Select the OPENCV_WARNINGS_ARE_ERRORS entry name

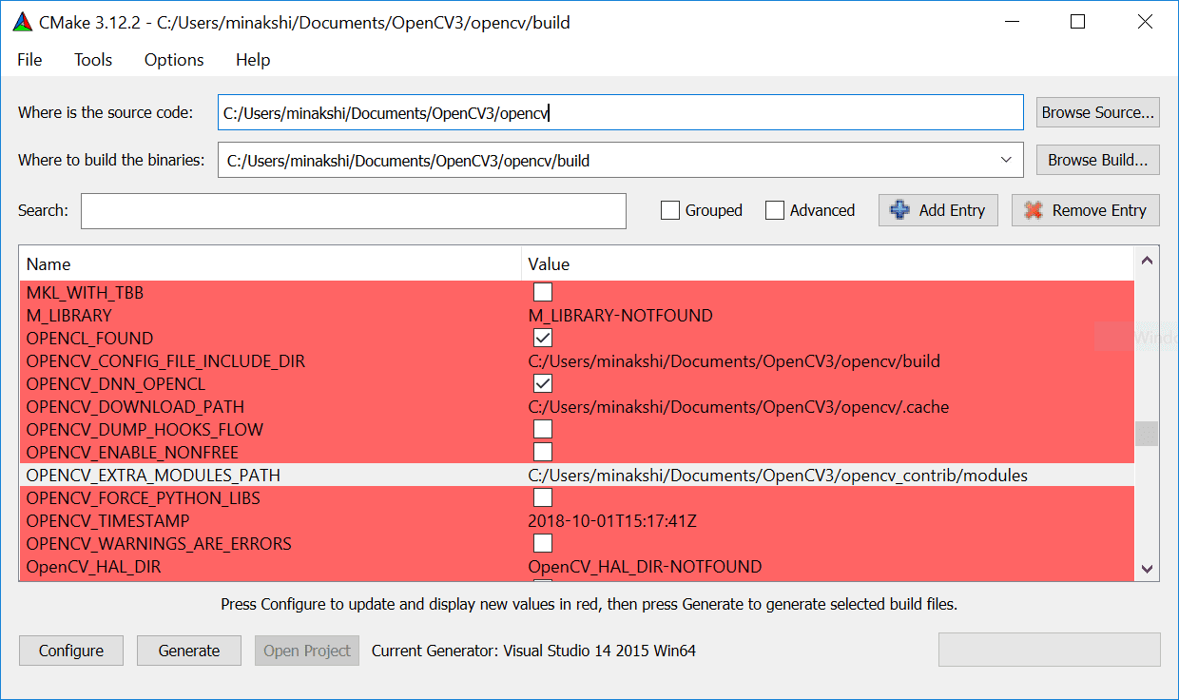pyautogui.click(x=159, y=543)
